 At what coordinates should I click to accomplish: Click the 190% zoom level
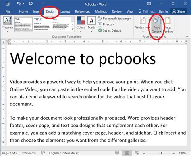coord(182,153)
